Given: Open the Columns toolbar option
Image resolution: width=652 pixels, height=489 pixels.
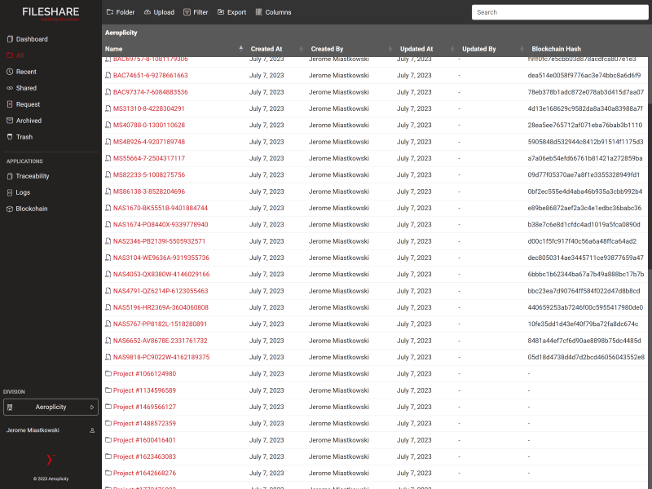Looking at the screenshot, I should coord(273,12).
